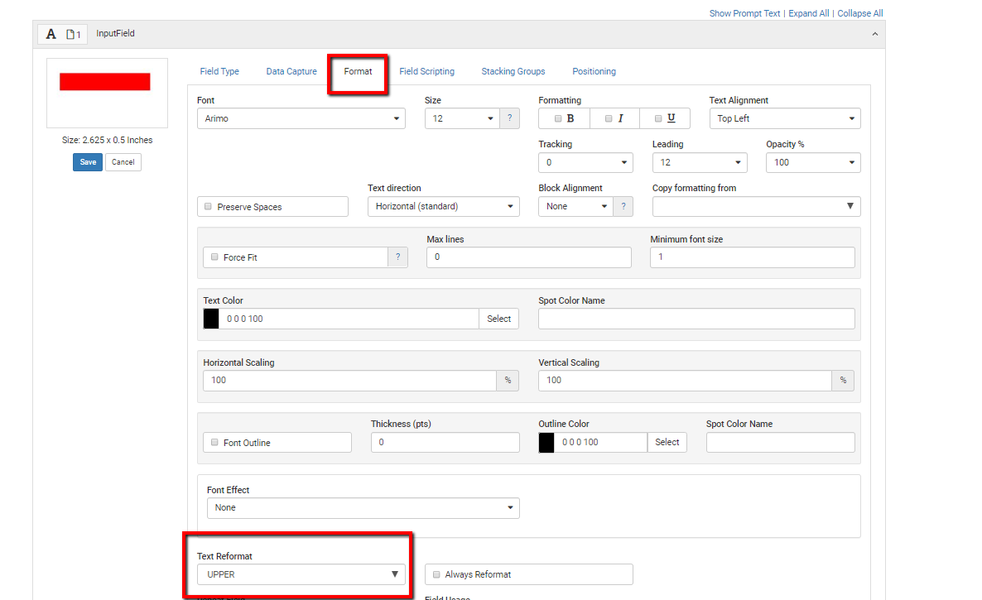
Task: Click the black Outline Color swatch
Action: pos(546,442)
